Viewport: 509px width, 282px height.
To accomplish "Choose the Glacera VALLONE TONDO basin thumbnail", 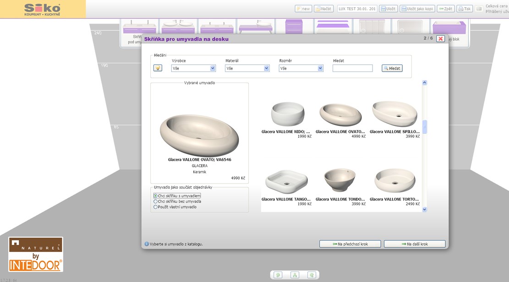I will coord(339,180).
